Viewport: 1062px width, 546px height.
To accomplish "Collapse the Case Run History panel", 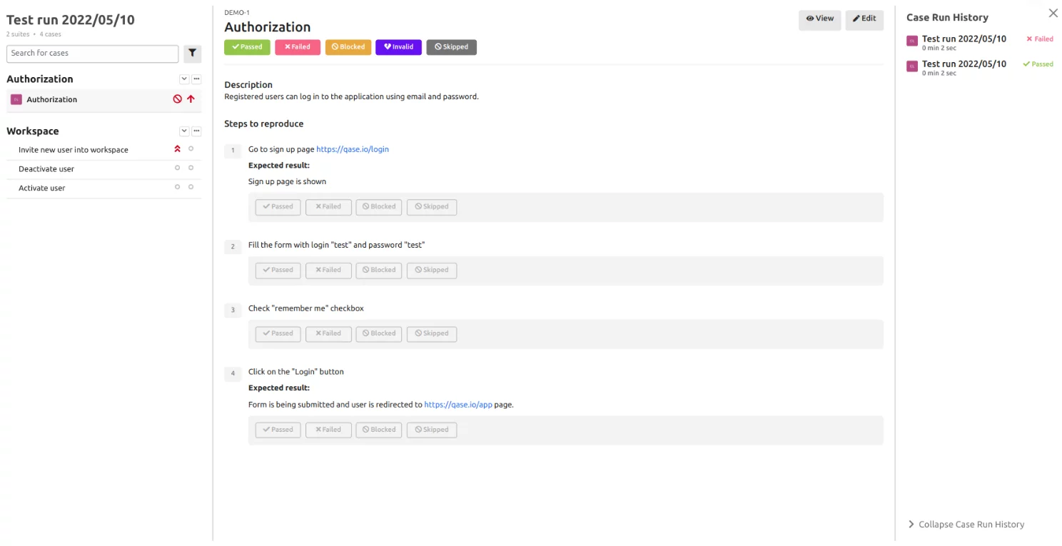I will 965,525.
